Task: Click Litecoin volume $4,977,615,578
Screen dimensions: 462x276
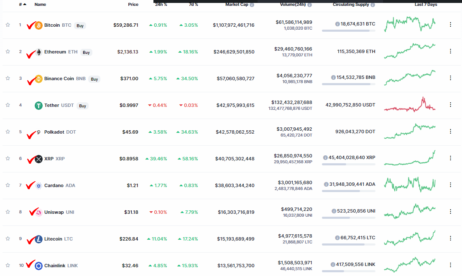Action: (x=295, y=235)
